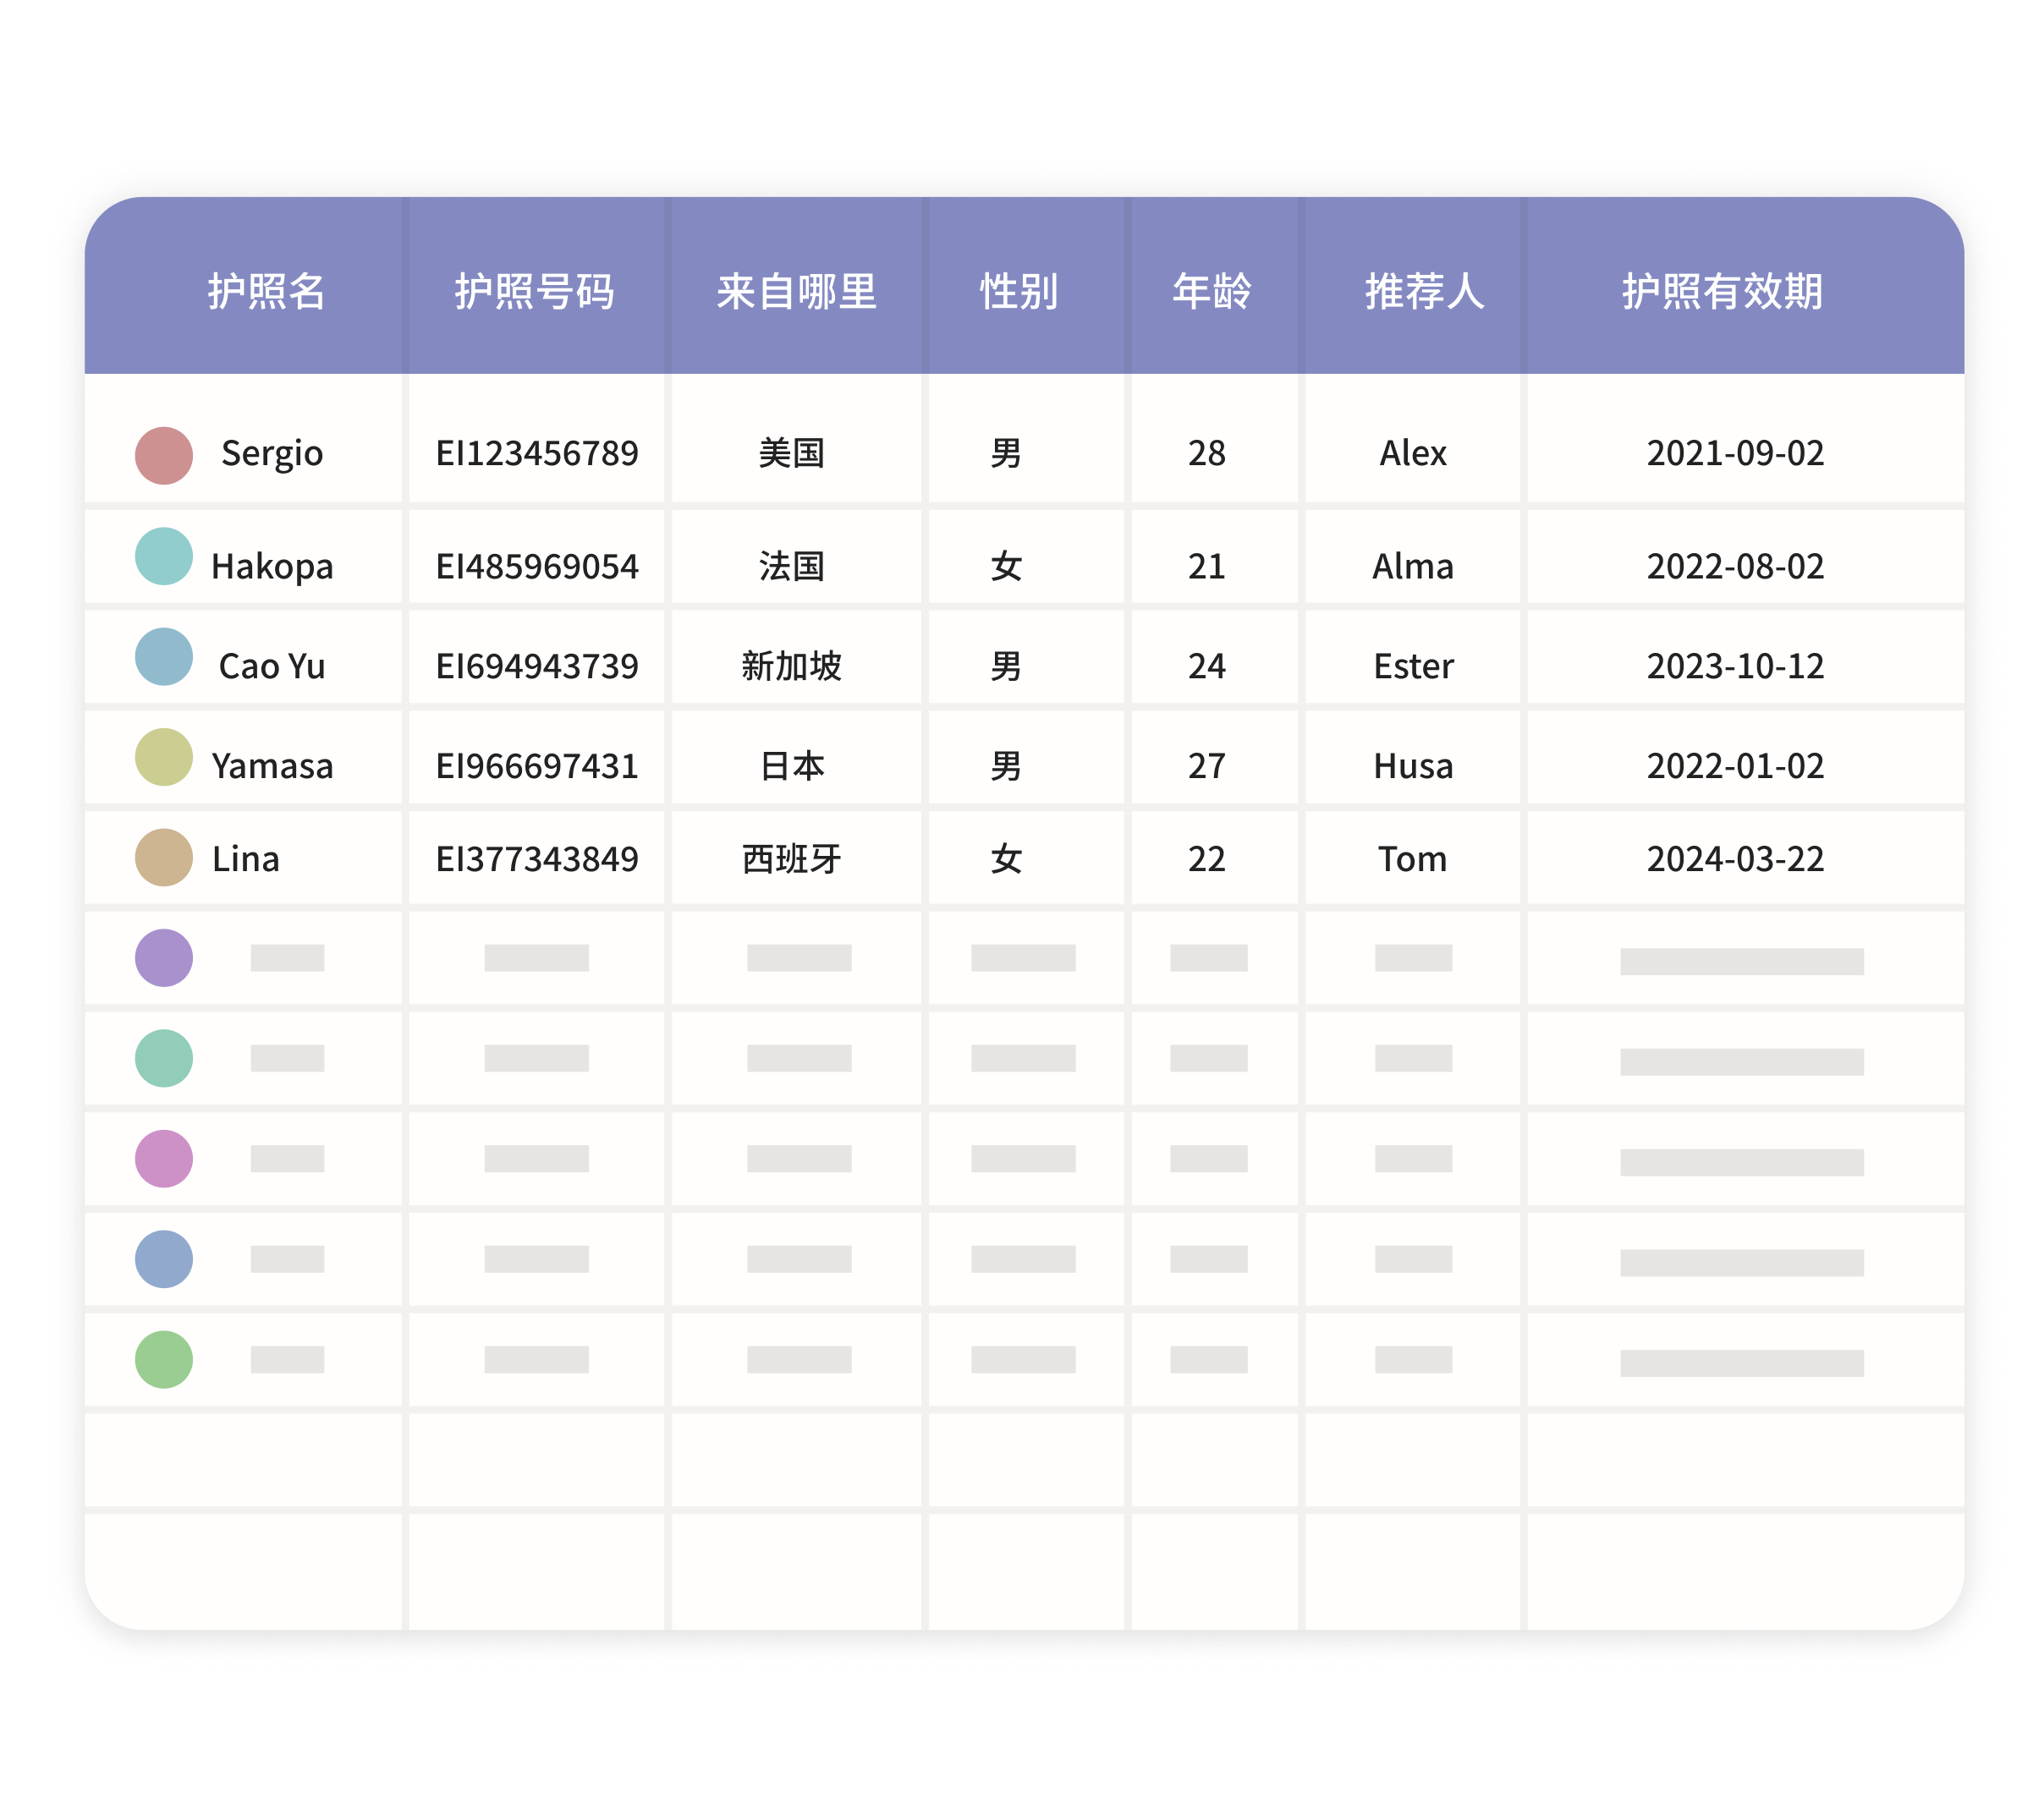Select the 来自哪里 column header
Image resolution: width=2044 pixels, height=1793 pixels.
point(796,292)
